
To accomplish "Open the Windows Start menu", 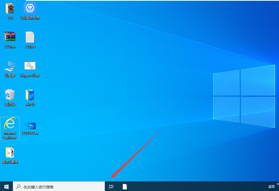I will click(x=6, y=186).
